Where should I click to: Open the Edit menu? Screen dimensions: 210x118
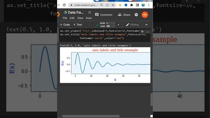(72, 18)
